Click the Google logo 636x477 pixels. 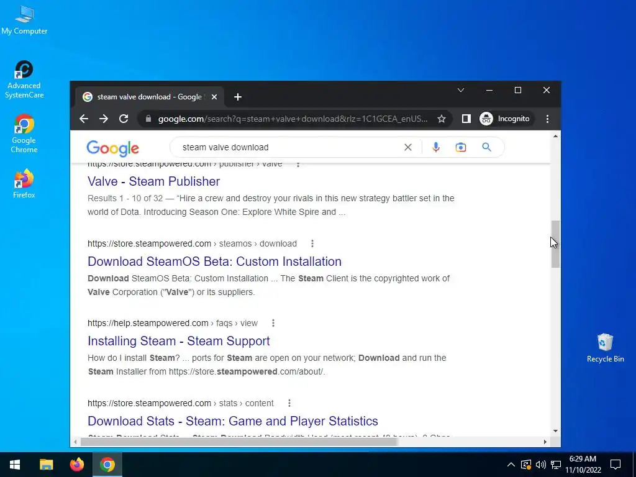[x=113, y=148]
